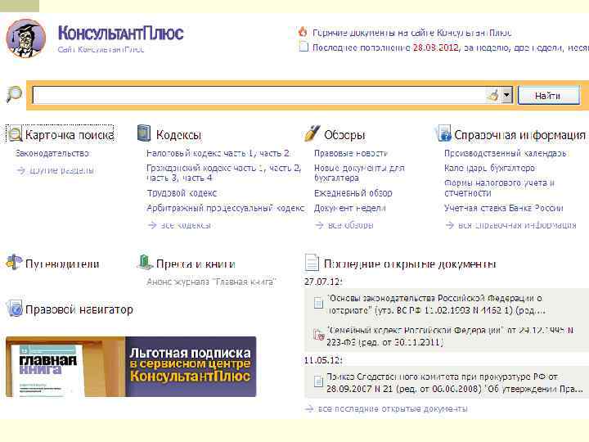This screenshot has height=442, width=589.
Task: Click the Обзоры pen icon
Action: point(312,133)
